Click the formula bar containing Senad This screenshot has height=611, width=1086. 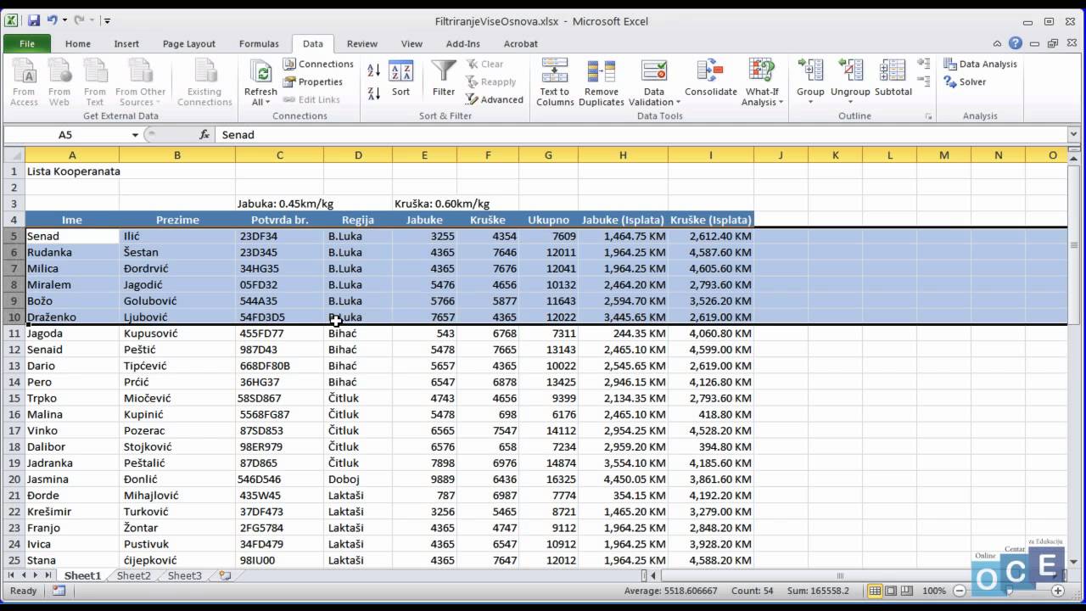[x=641, y=134]
